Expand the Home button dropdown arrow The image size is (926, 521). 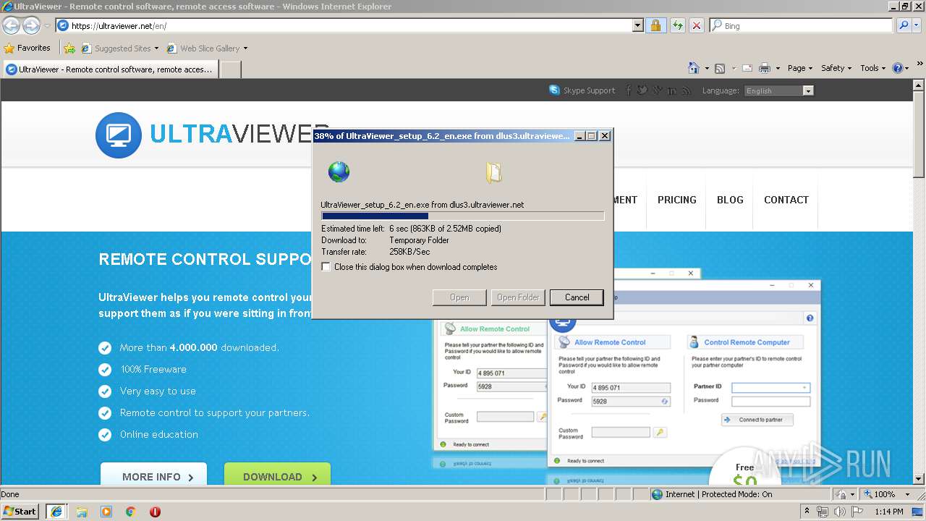click(x=706, y=68)
